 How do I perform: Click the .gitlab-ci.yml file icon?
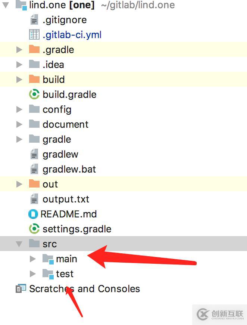34,35
